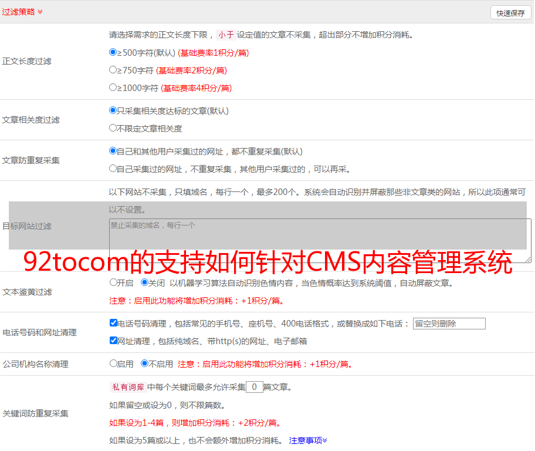This screenshot has height=451, width=535.
Task: Toggle the 网址清理 checkbox
Action: point(114,340)
